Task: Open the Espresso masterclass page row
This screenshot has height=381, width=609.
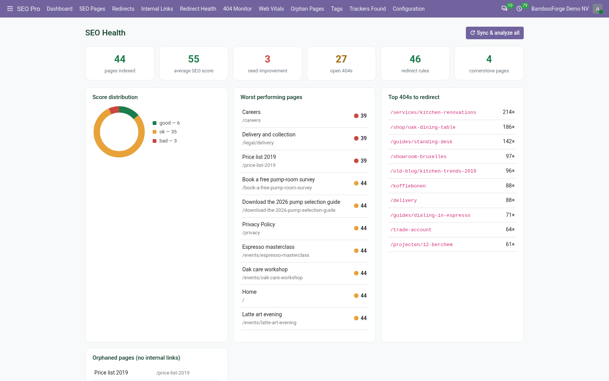Action: (x=304, y=251)
